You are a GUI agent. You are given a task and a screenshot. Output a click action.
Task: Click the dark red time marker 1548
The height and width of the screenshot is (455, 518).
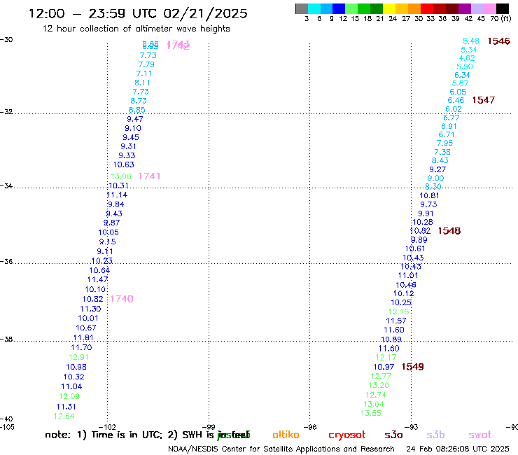point(449,230)
